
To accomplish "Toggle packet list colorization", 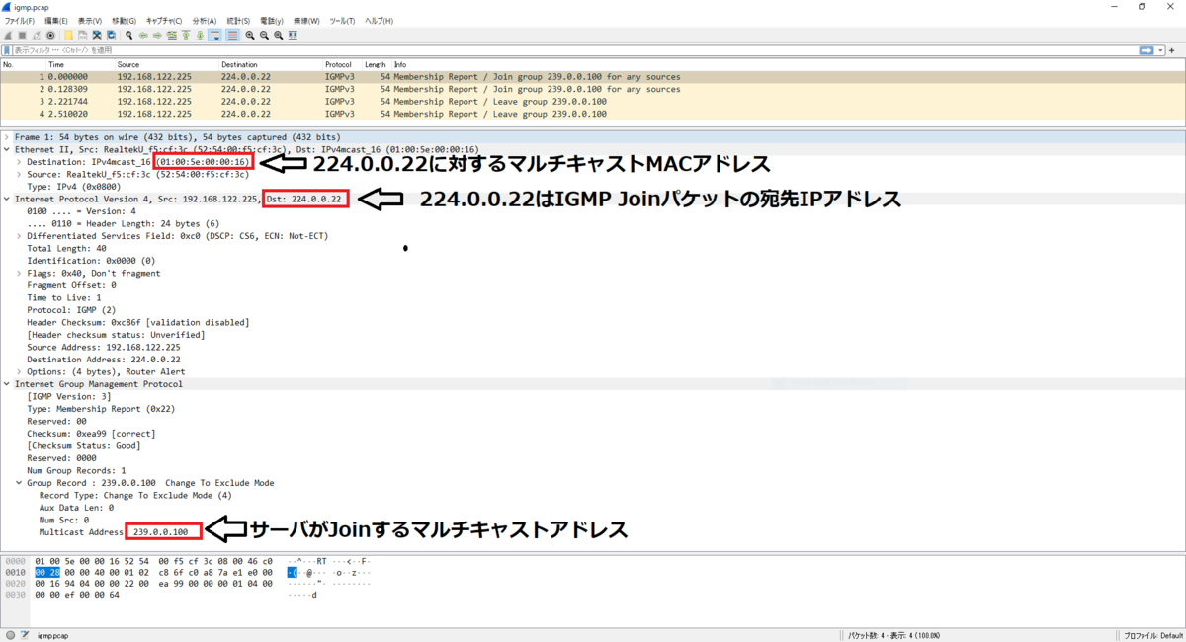I will click(x=231, y=36).
